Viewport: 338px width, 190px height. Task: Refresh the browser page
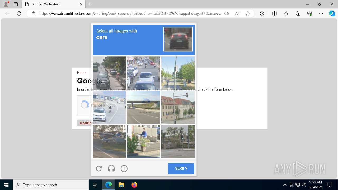click(19, 13)
